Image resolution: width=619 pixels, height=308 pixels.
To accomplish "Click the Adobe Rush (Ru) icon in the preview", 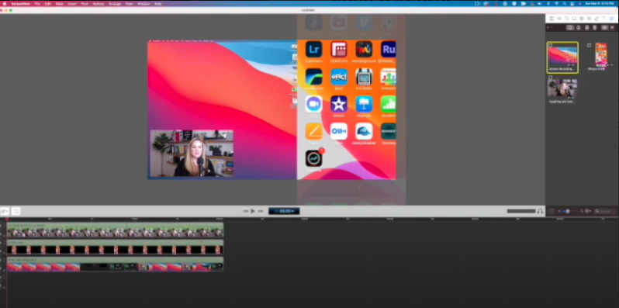I will pyautogui.click(x=389, y=50).
